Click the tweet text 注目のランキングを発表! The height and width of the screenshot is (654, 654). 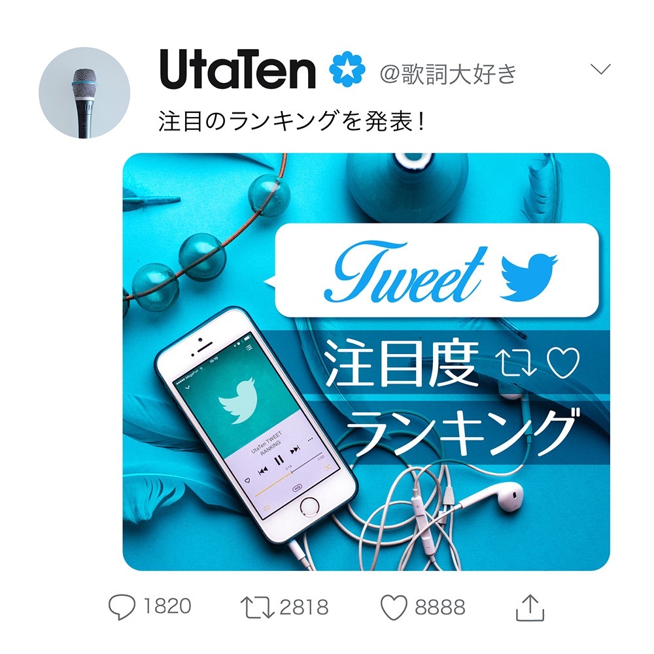291,121
